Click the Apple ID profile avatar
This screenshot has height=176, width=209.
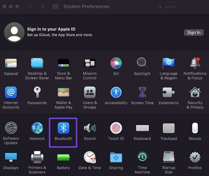(x=14, y=32)
